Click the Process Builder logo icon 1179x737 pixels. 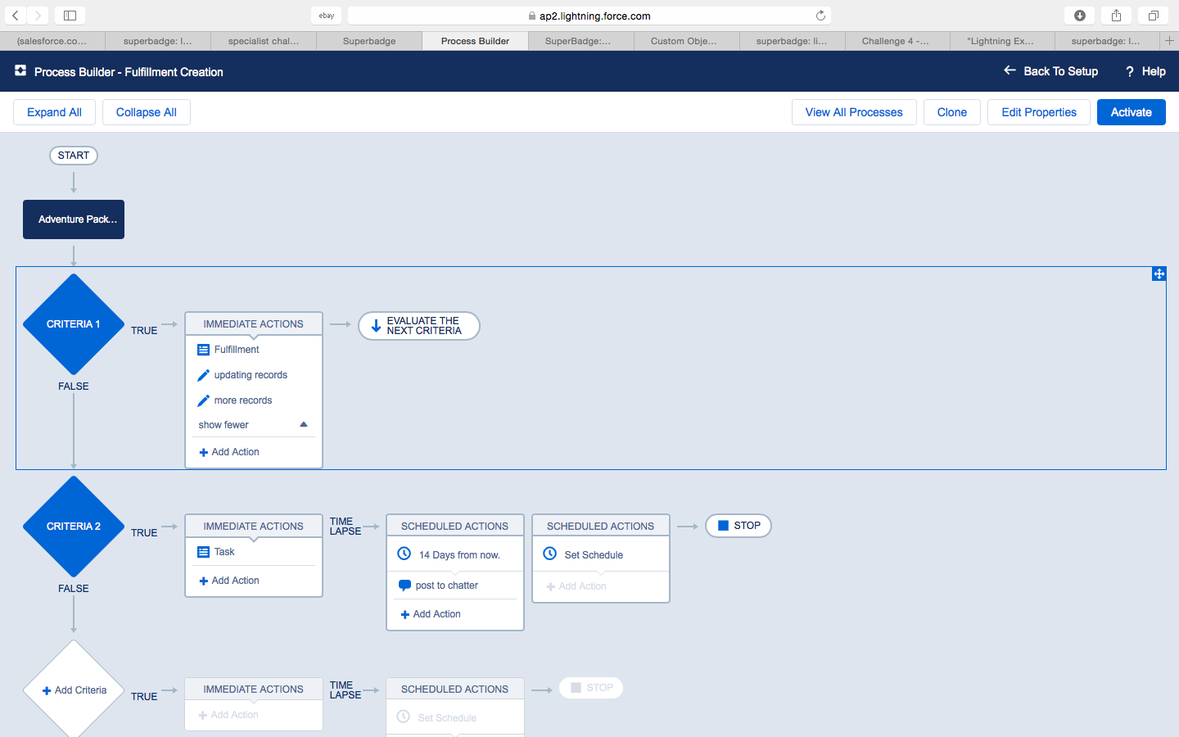pyautogui.click(x=20, y=71)
